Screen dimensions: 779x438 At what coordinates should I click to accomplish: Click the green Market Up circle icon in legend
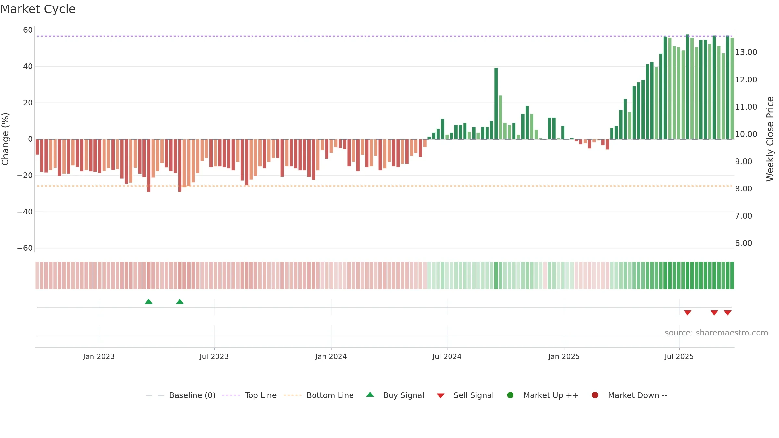tap(510, 395)
